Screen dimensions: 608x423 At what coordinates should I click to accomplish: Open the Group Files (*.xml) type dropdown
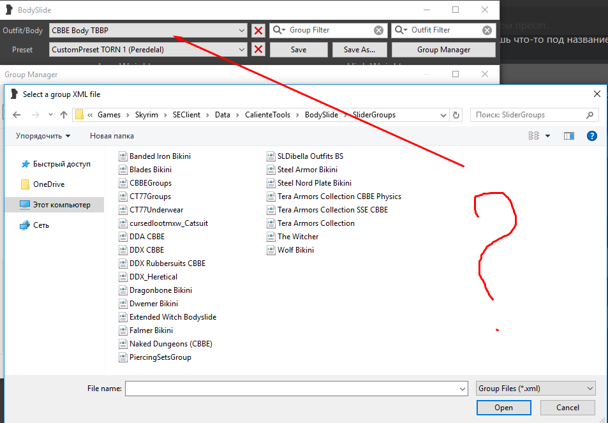535,388
